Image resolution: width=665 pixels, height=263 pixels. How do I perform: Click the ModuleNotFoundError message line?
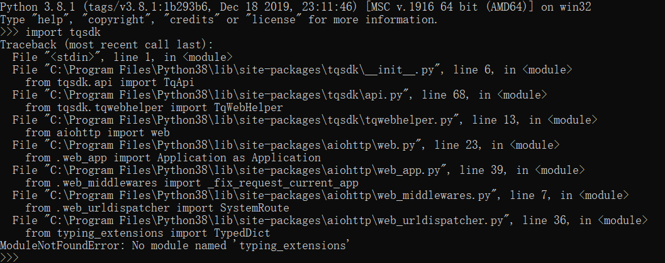tap(175, 245)
